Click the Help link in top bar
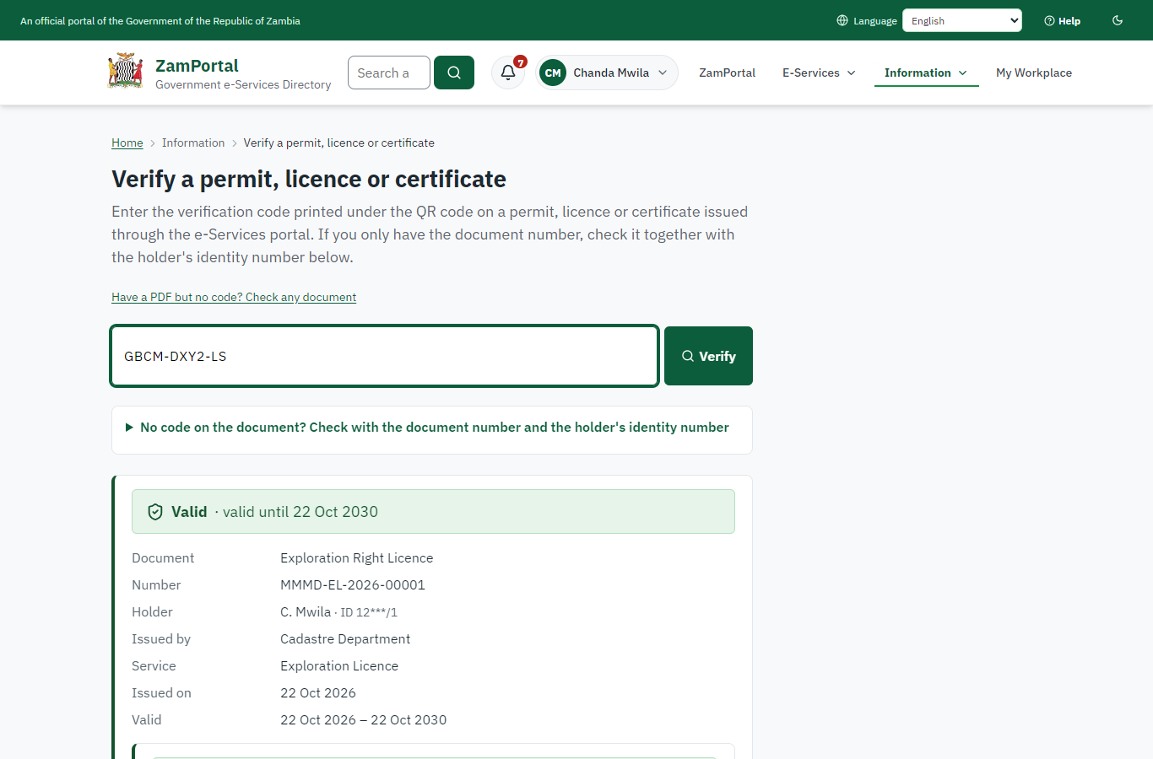 click(1063, 21)
